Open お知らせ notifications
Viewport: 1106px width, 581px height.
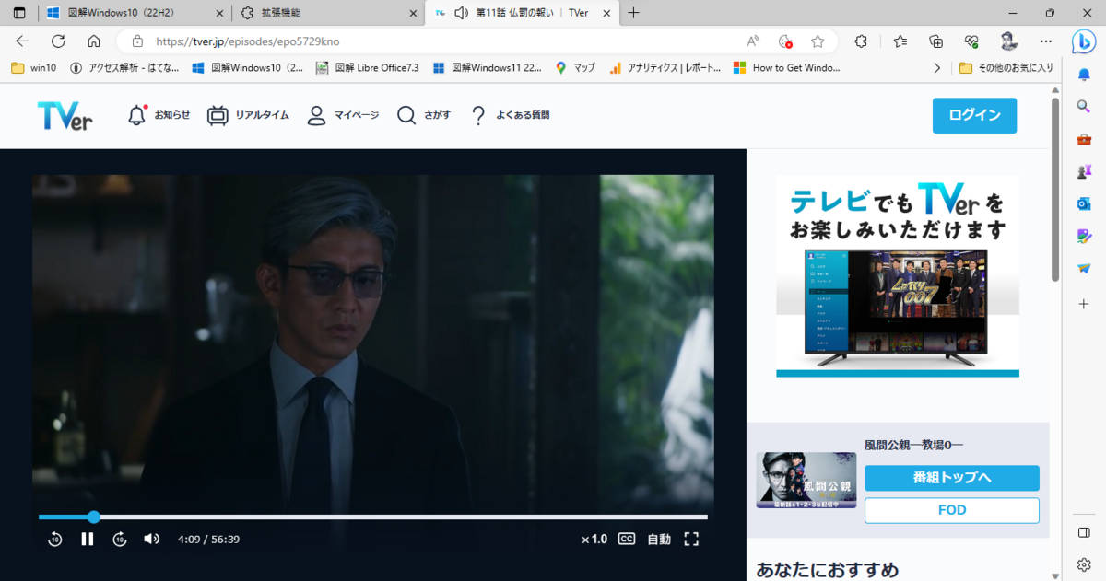pos(159,115)
